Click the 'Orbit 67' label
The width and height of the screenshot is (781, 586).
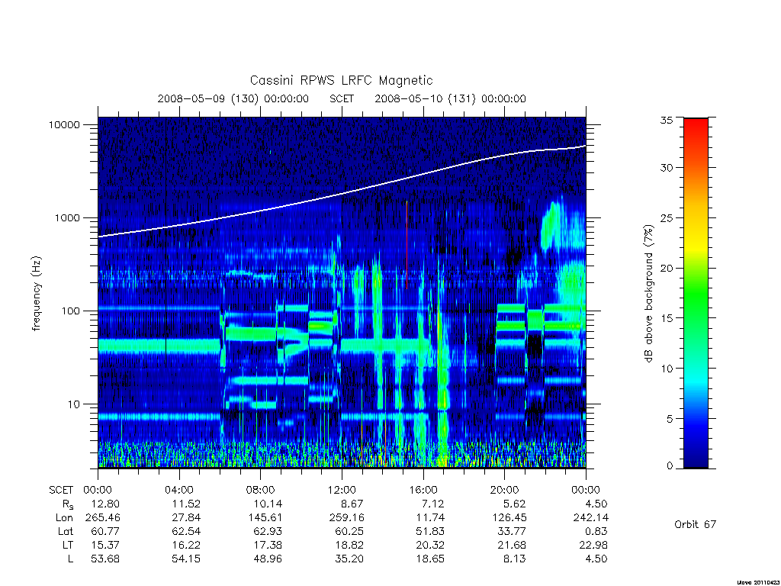pos(695,524)
